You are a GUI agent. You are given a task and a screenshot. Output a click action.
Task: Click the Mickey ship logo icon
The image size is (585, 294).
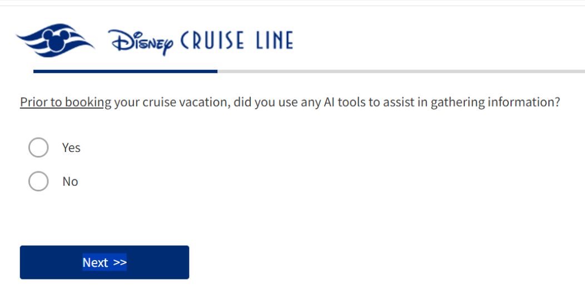[x=56, y=41]
